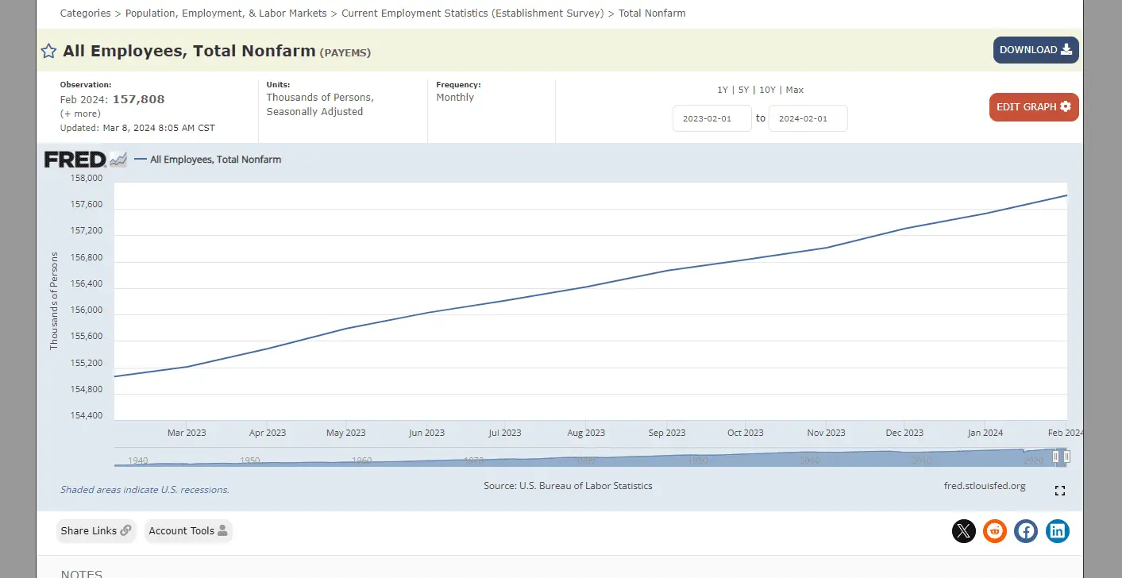
Task: Share the graph on LinkedIn
Action: click(1057, 531)
